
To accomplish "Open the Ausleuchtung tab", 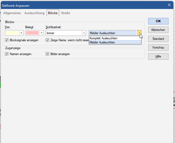I will (34, 13).
